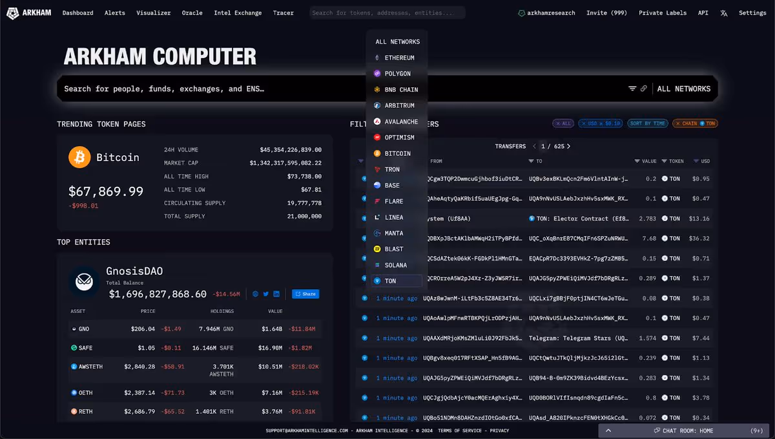Open the Alerts nav item
The height and width of the screenshot is (439, 775).
[115, 13]
